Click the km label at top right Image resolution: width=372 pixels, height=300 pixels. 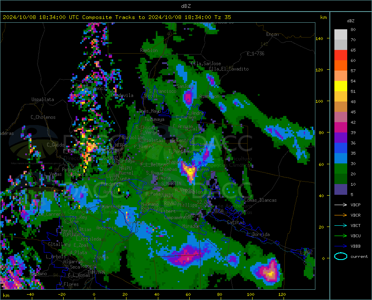tap(323, 17)
